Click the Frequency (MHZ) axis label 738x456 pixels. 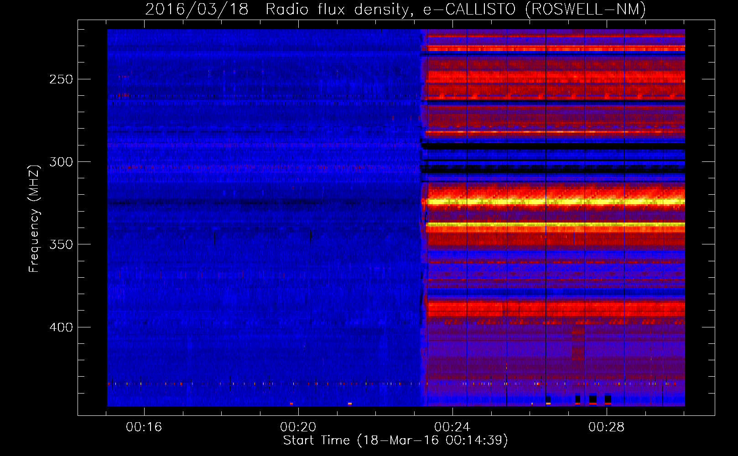tap(34, 218)
